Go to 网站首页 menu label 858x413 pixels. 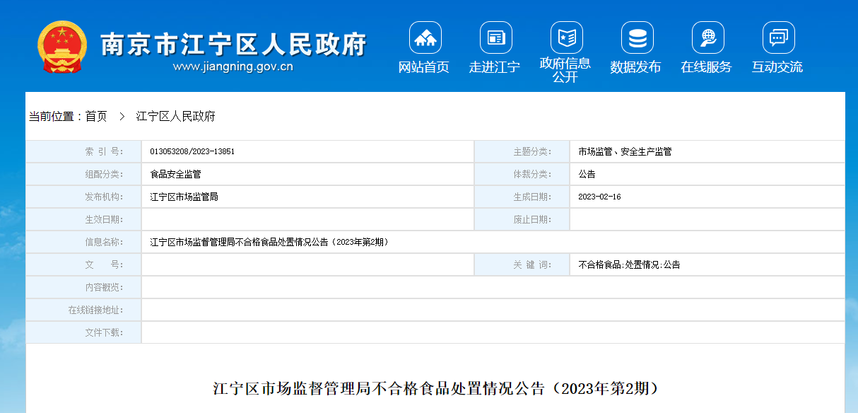(424, 67)
